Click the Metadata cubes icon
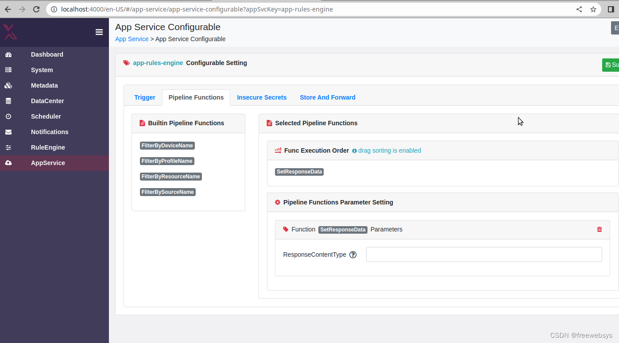 (8, 85)
